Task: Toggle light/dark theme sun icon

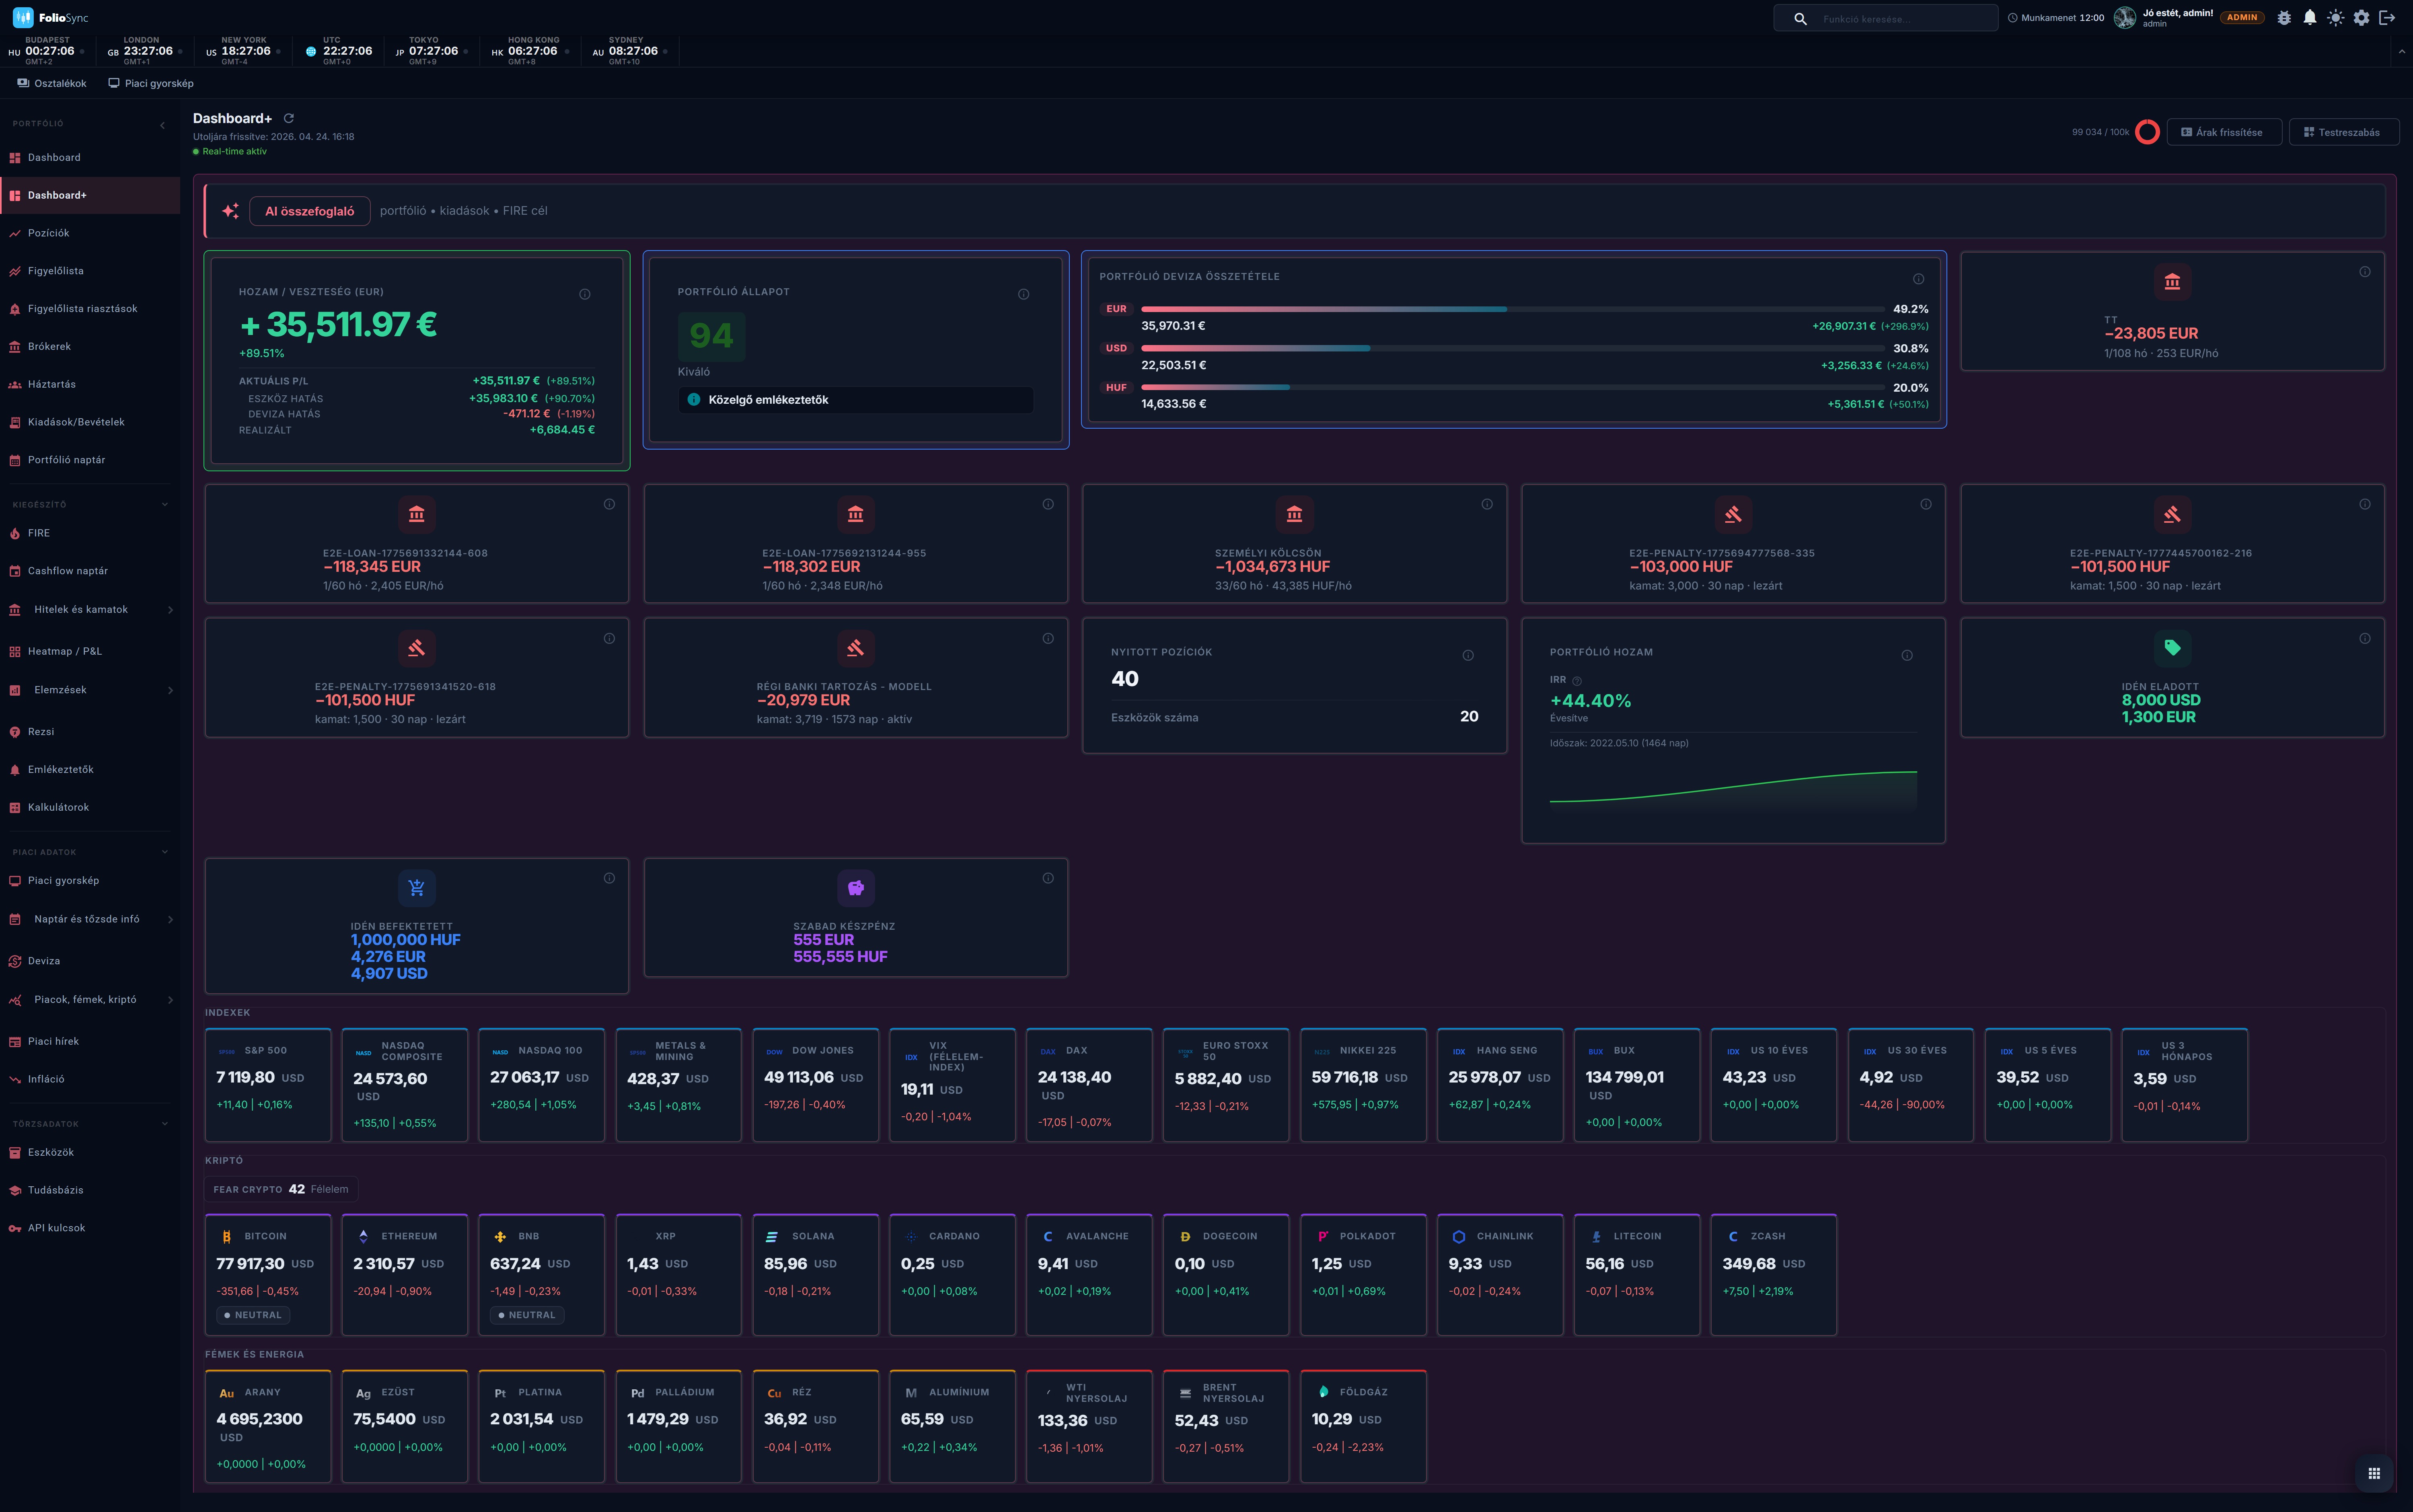Action: click(x=2336, y=18)
